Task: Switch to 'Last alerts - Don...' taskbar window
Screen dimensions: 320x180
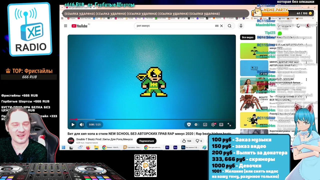Action: coord(132,147)
